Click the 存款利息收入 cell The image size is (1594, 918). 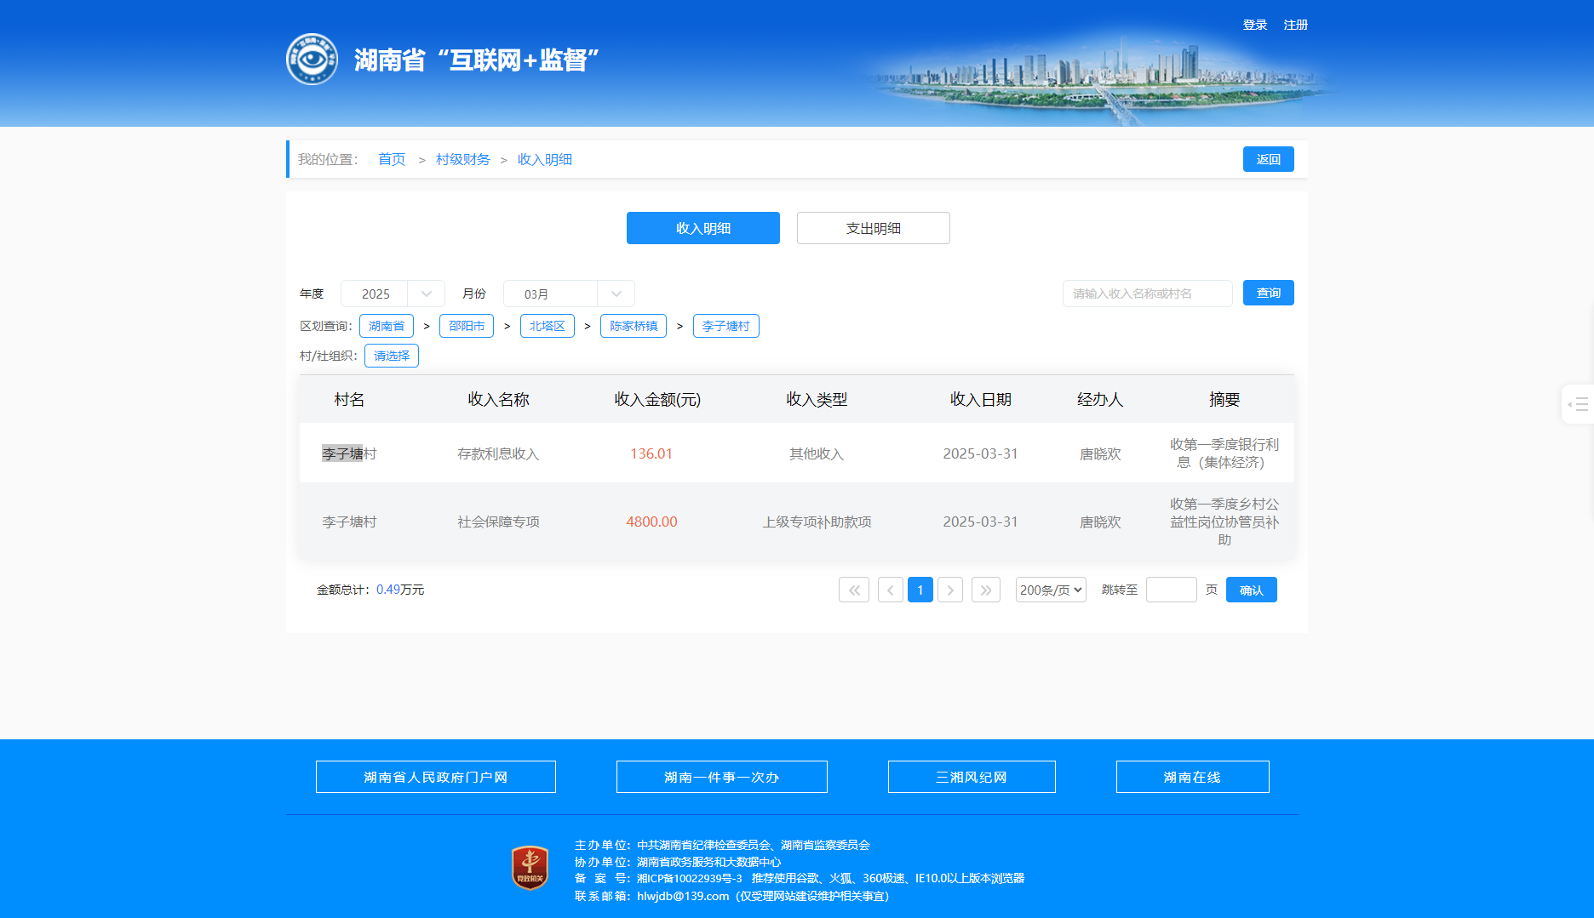[x=499, y=453]
